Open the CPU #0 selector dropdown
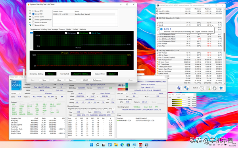 click(x=16, y=94)
